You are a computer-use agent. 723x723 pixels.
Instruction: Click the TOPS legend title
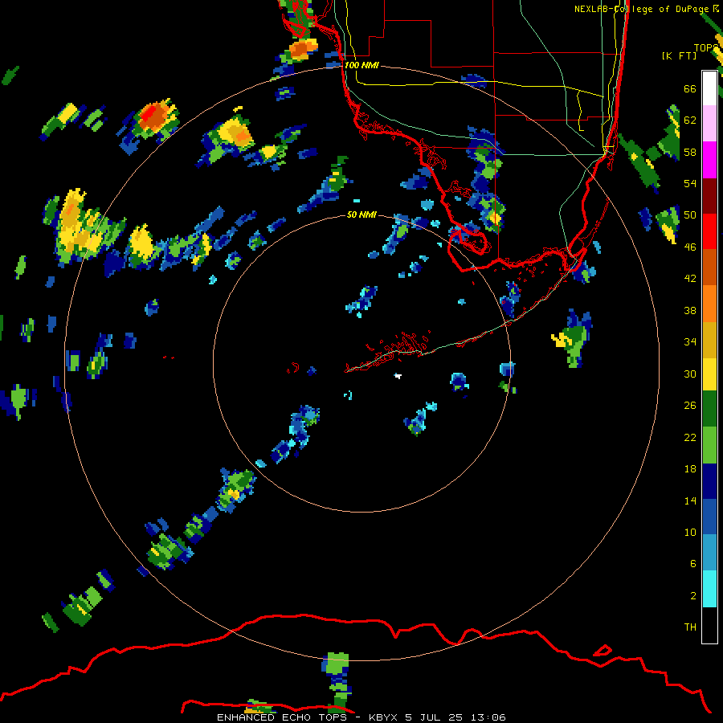pyautogui.click(x=706, y=48)
